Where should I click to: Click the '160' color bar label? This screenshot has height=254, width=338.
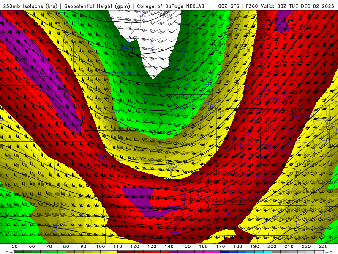tap(203, 246)
